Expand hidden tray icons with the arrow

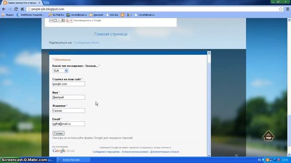(263, 160)
